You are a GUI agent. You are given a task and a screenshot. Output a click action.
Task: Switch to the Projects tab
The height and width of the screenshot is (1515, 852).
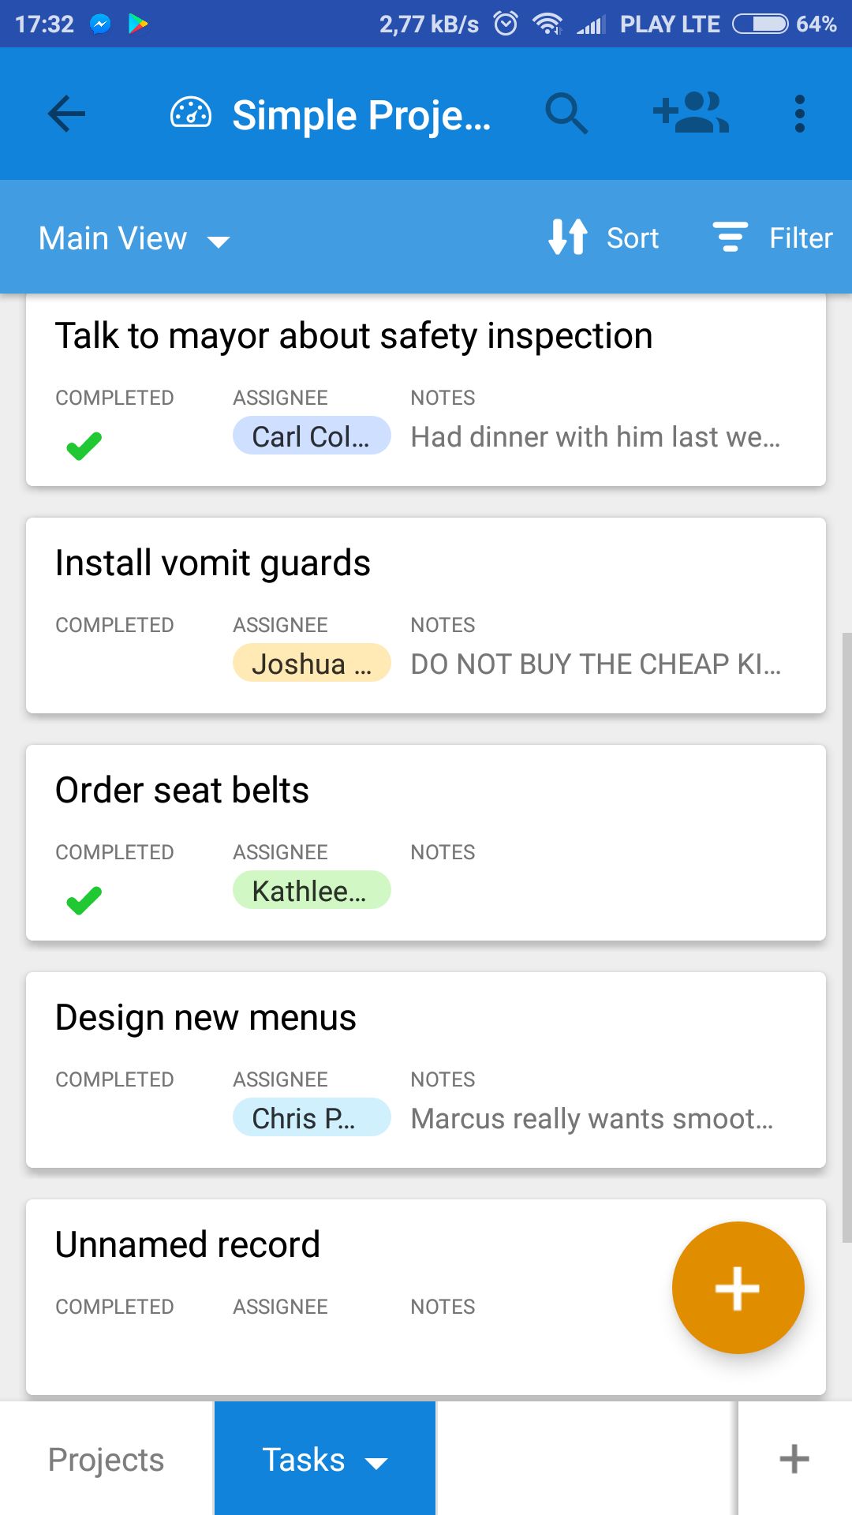[x=106, y=1459]
